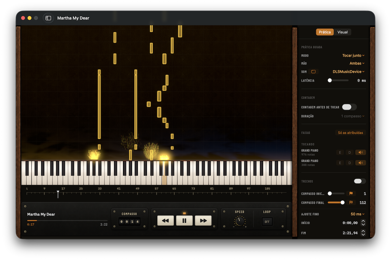The image size is (391, 260).
Task: Click the elapsed time 0:17
Action: point(31,224)
